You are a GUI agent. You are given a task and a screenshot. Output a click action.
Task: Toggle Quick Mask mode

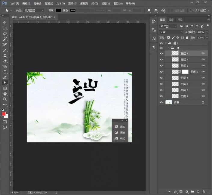(5, 122)
